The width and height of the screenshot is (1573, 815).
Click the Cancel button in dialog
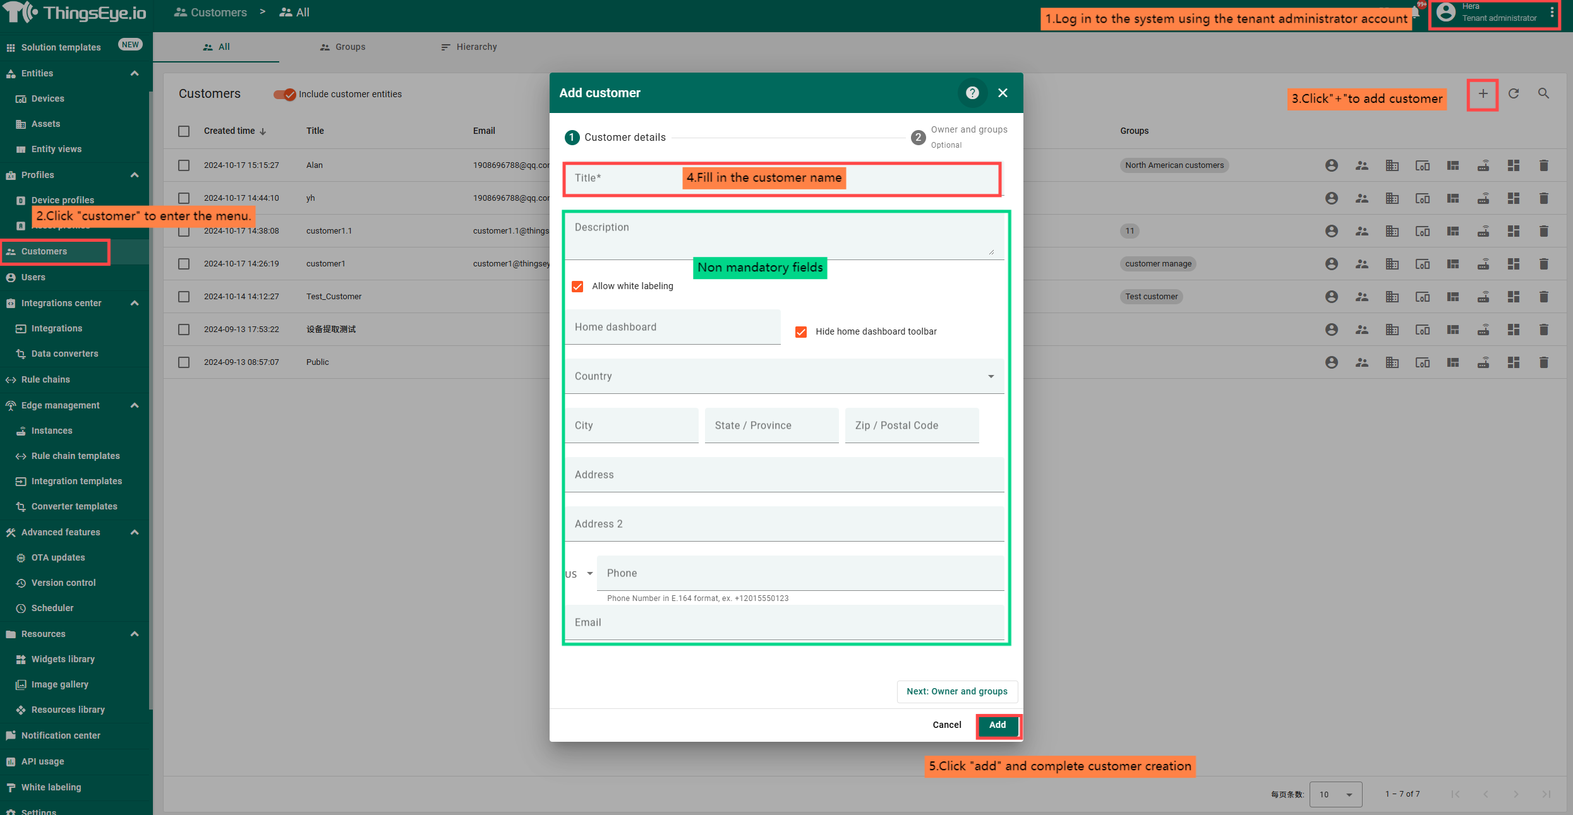click(946, 725)
